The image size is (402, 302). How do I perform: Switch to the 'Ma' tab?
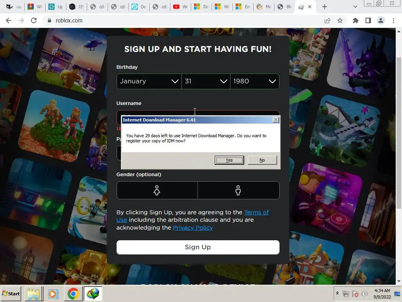tap(263, 7)
